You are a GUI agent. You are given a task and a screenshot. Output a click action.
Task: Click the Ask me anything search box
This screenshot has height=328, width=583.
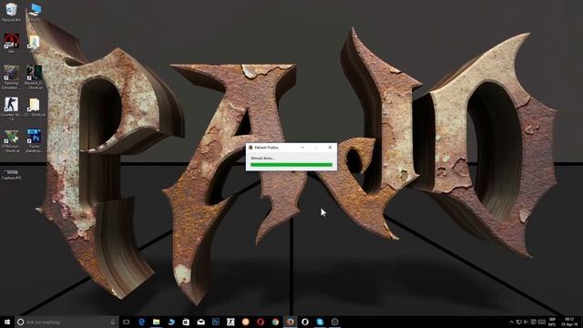pos(66,322)
